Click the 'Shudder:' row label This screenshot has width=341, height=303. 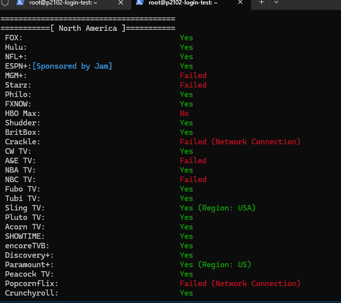tap(22, 123)
